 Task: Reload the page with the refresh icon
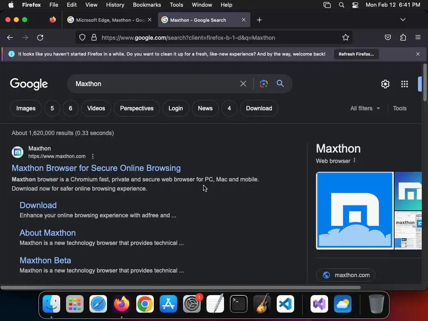pyautogui.click(x=40, y=37)
